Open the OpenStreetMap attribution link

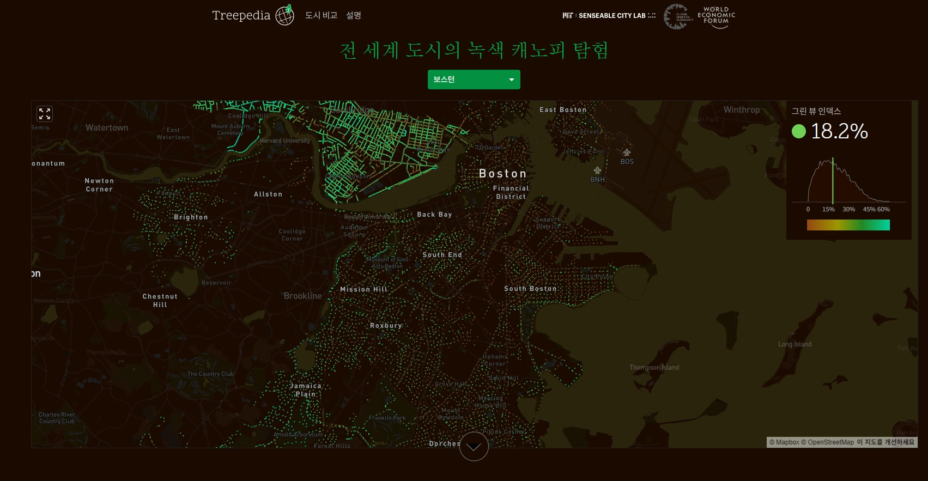coord(827,442)
